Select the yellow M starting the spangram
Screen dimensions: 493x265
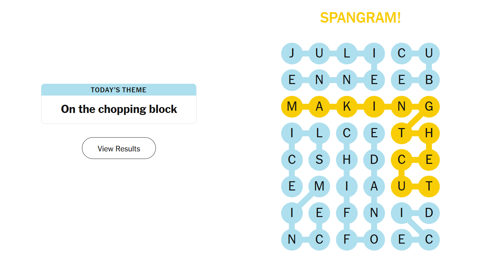click(292, 107)
